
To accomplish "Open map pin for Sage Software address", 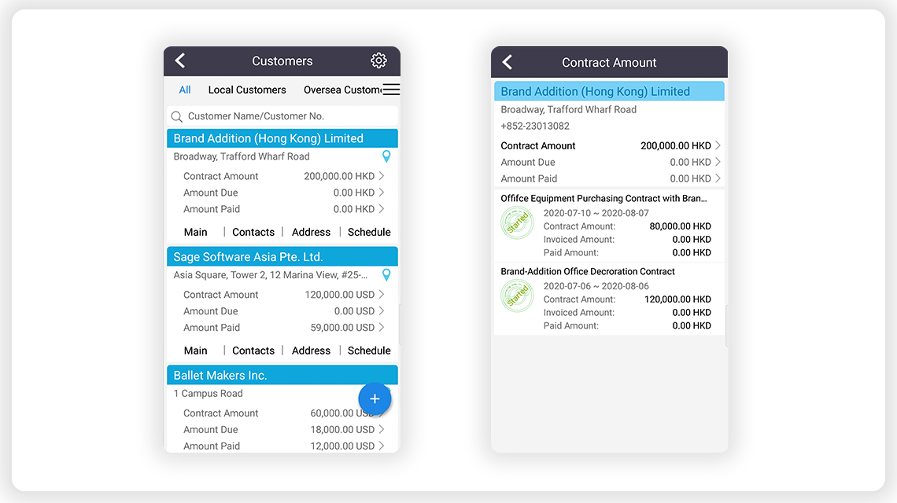I will tap(386, 275).
